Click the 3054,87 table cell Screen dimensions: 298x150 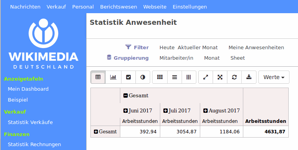pyautogui.click(x=180, y=131)
